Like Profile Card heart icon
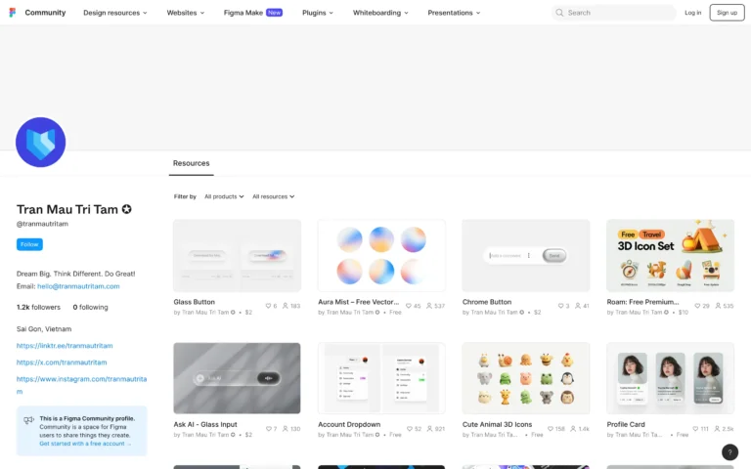Screen dimensions: 751x469 click(x=695, y=429)
